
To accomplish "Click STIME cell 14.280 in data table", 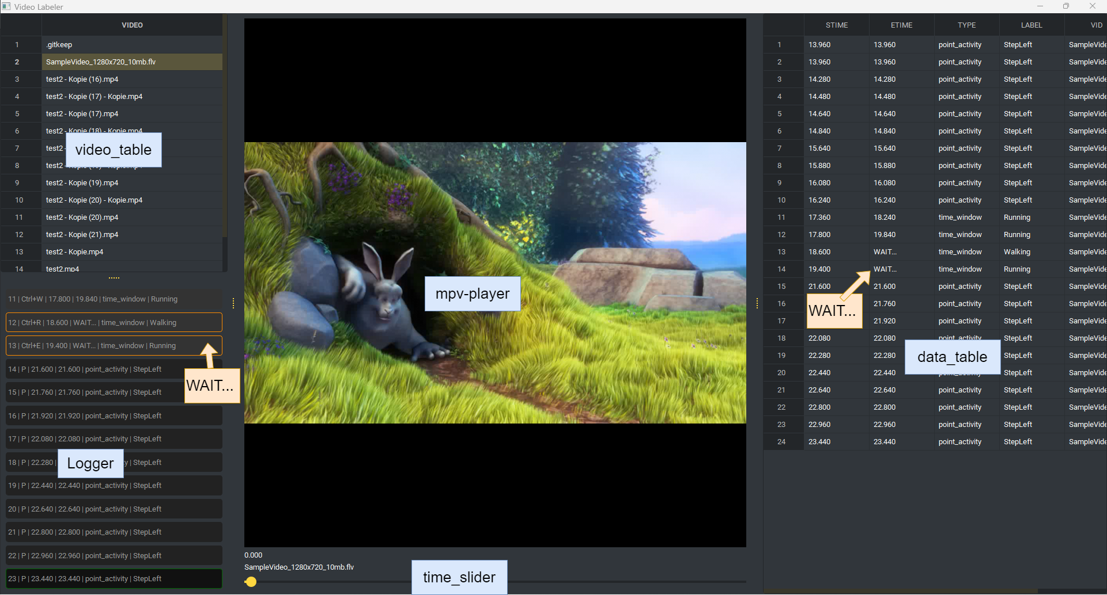I will 837,79.
